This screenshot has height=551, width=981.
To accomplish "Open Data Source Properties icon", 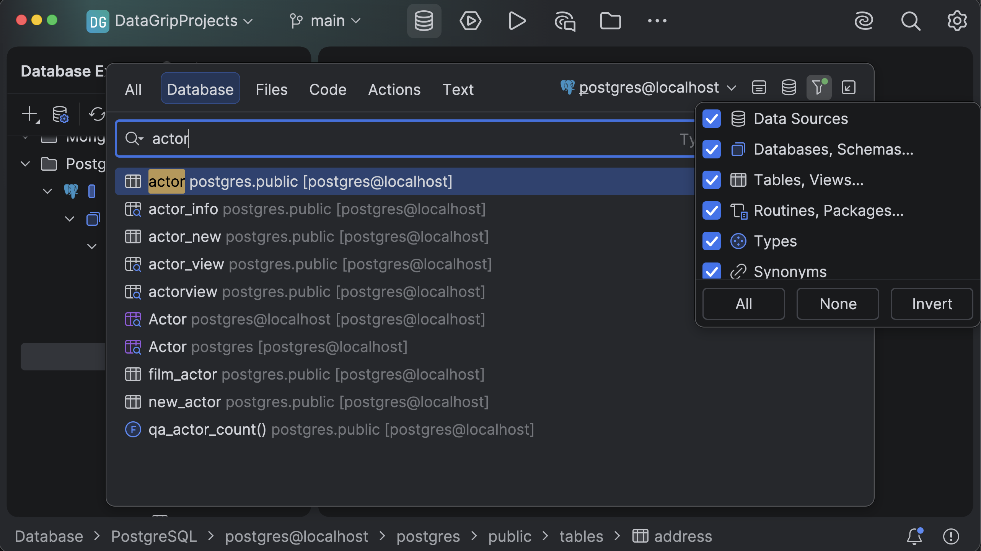I will coord(60,114).
